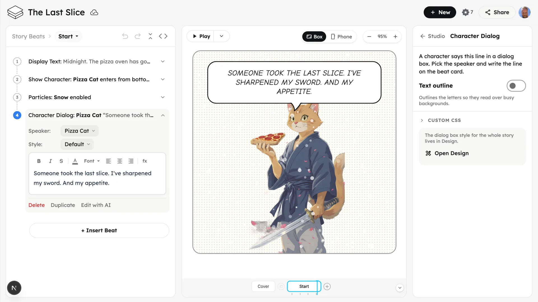Image resolution: width=538 pixels, height=302 pixels.
Task: Switch preview to Phone mode
Action: tap(341, 37)
